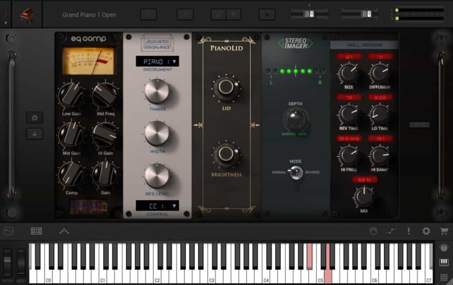Click the Comp knob on EQ Comp
This screenshot has width=453, height=285.
[71, 174]
